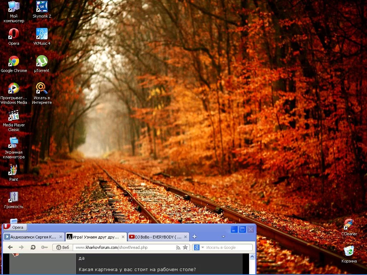Reload the page in Opera
This screenshot has width=367, height=275.
33,247
